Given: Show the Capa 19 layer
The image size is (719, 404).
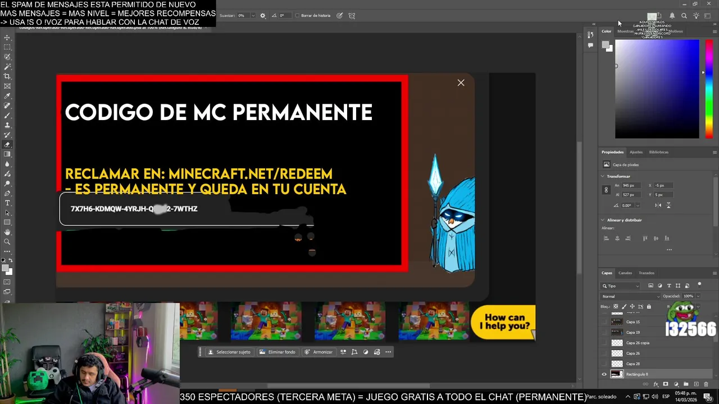Looking at the screenshot, I should pos(604,332).
